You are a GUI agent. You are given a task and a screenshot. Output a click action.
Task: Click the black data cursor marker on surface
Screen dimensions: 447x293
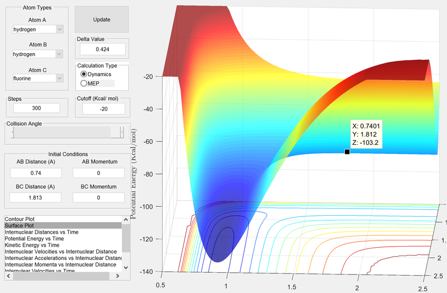point(347,152)
